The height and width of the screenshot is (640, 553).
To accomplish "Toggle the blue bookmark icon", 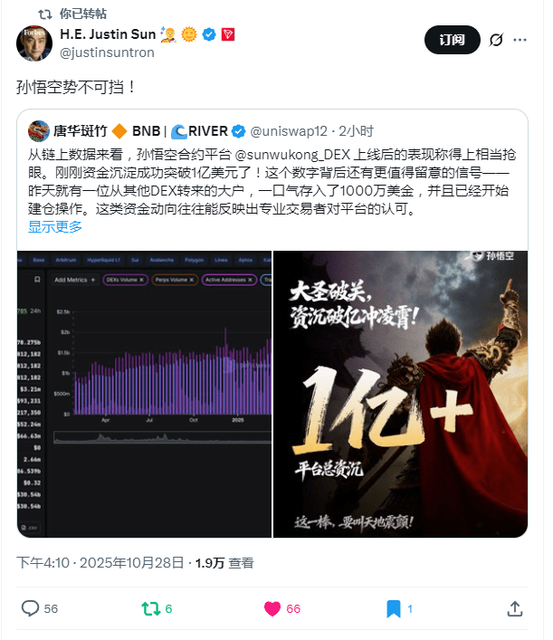I will [x=394, y=608].
